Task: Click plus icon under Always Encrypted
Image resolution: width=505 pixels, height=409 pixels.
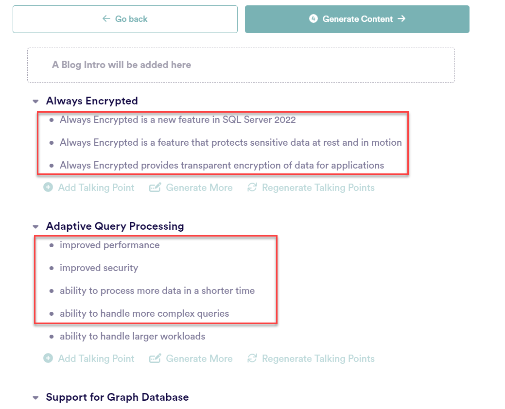Action: (48, 187)
